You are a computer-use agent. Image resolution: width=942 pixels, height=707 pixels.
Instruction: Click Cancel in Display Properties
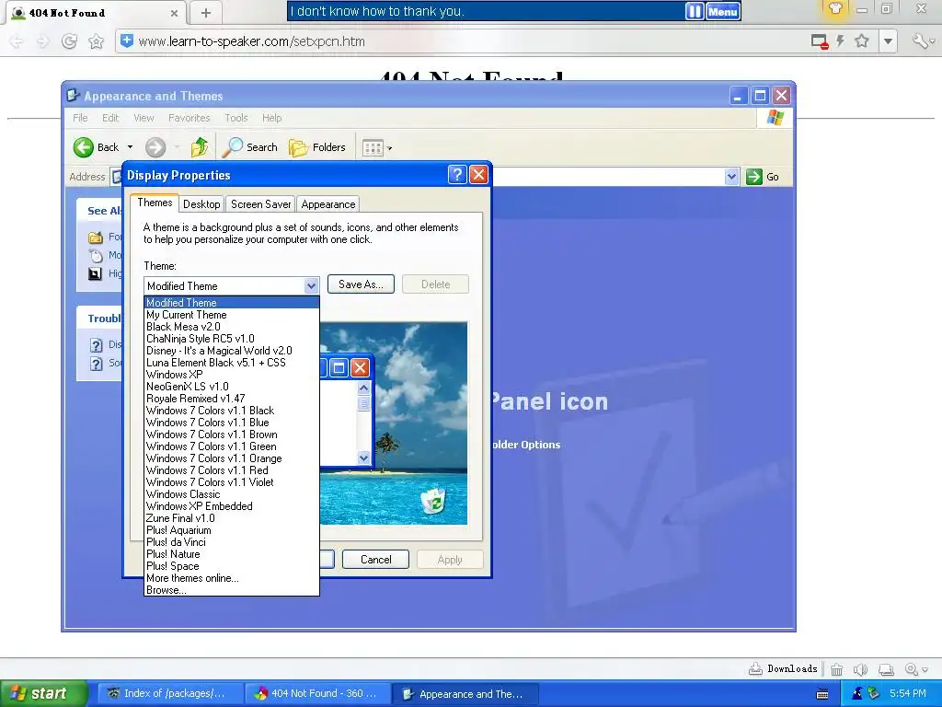click(375, 559)
